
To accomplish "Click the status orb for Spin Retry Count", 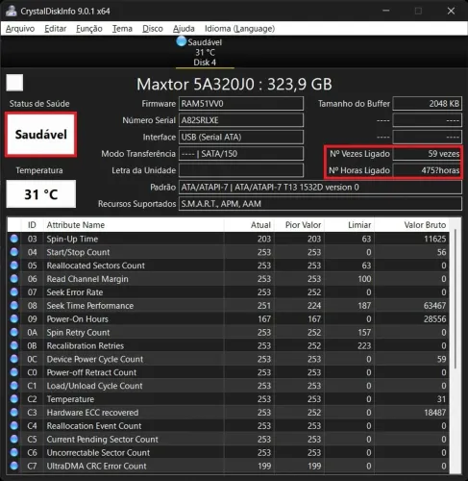I will pos(14,332).
